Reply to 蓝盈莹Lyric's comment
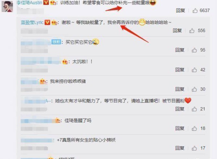The height and width of the screenshot is (159, 217). [177, 31]
